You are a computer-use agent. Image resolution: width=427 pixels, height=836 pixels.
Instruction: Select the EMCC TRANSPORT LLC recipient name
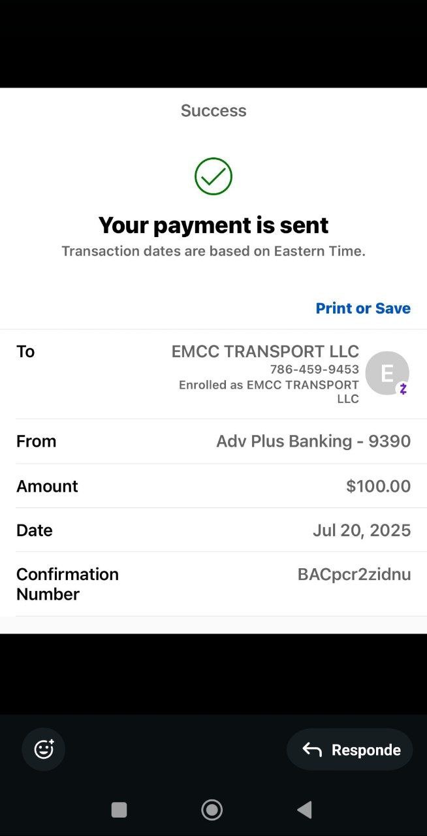[x=265, y=351]
